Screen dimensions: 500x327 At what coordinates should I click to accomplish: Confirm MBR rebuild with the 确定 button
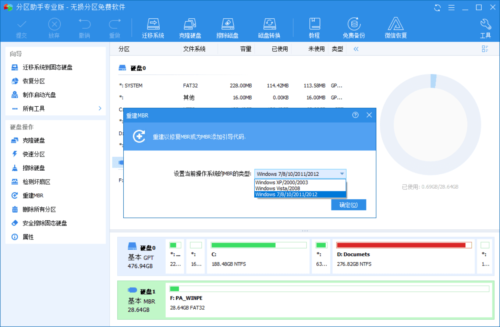pos(348,205)
